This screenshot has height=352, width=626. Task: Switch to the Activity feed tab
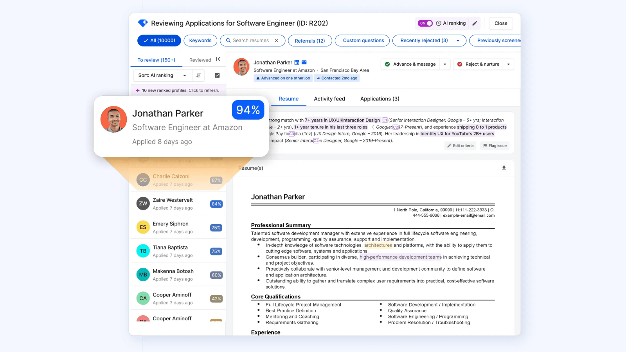click(x=329, y=99)
